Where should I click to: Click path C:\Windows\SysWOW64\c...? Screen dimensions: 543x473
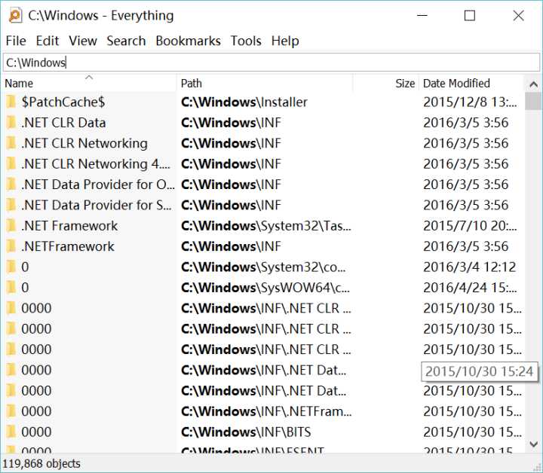(265, 288)
